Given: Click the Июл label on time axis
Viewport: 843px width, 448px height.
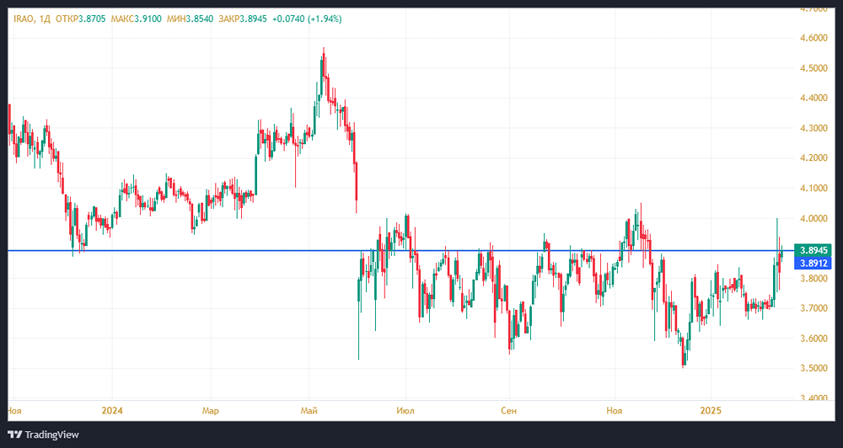Looking at the screenshot, I should [408, 411].
